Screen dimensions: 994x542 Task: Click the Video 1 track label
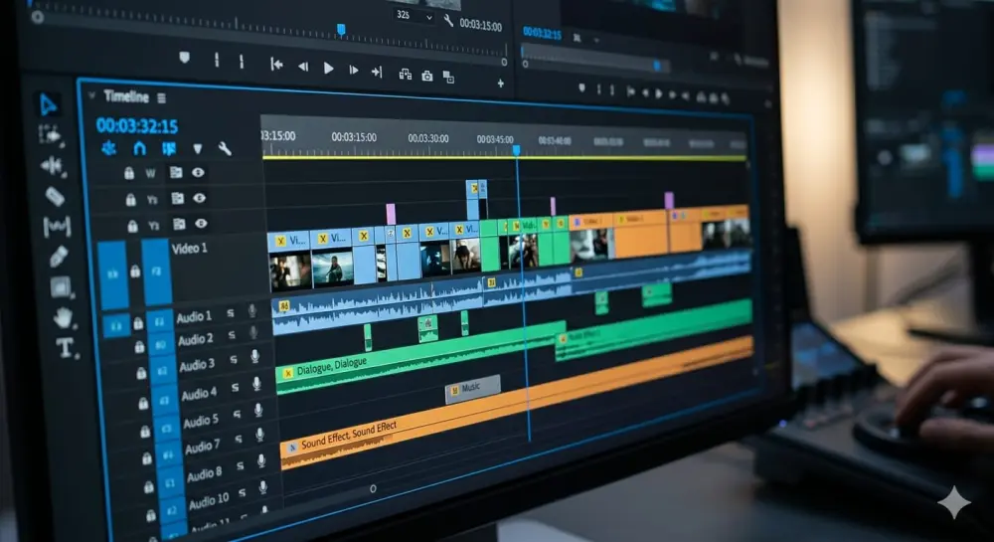click(190, 248)
